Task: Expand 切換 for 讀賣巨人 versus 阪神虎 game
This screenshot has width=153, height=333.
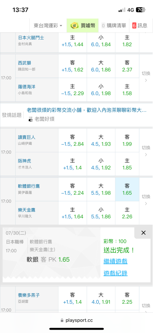Action: pyautogui.click(x=146, y=151)
